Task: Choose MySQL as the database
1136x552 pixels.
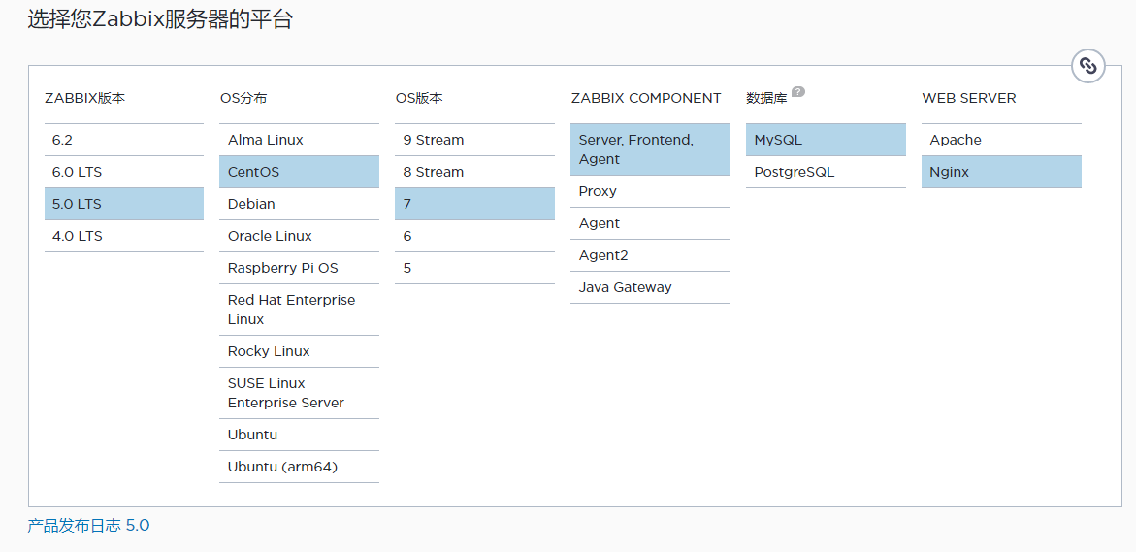Action: [x=826, y=140]
